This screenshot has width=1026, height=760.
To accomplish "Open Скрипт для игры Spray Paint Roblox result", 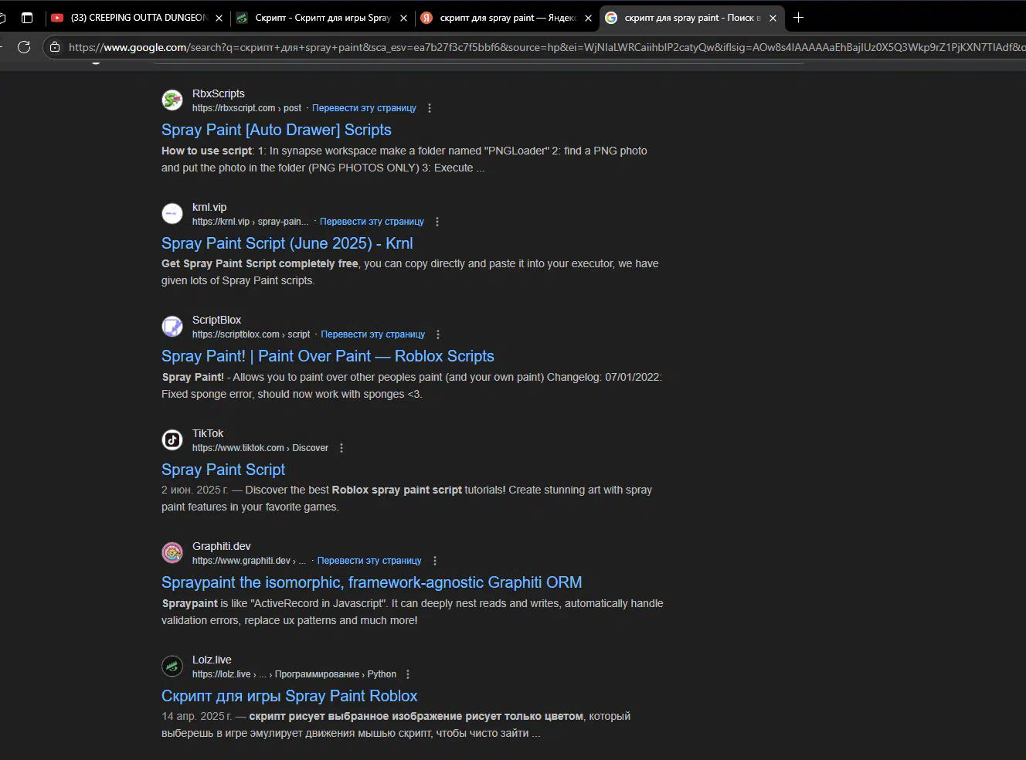I will (x=290, y=696).
